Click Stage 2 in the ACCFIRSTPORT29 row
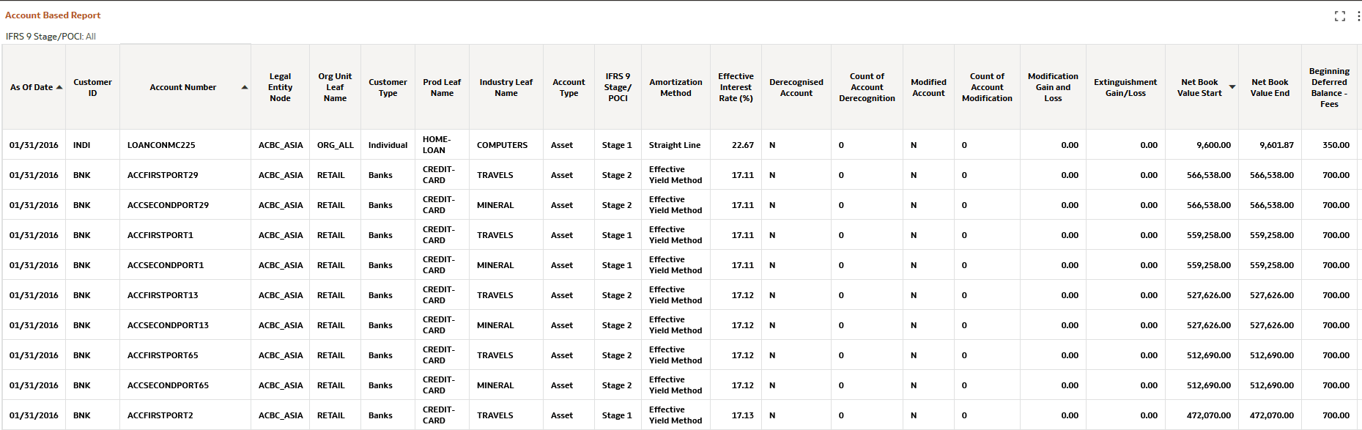The image size is (1362, 430). tap(616, 175)
